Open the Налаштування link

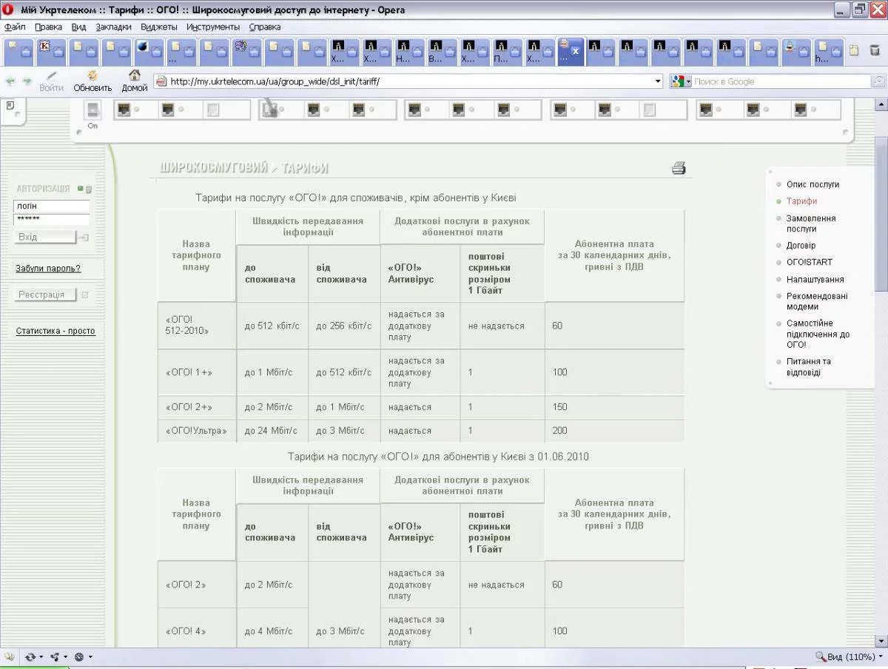point(815,280)
